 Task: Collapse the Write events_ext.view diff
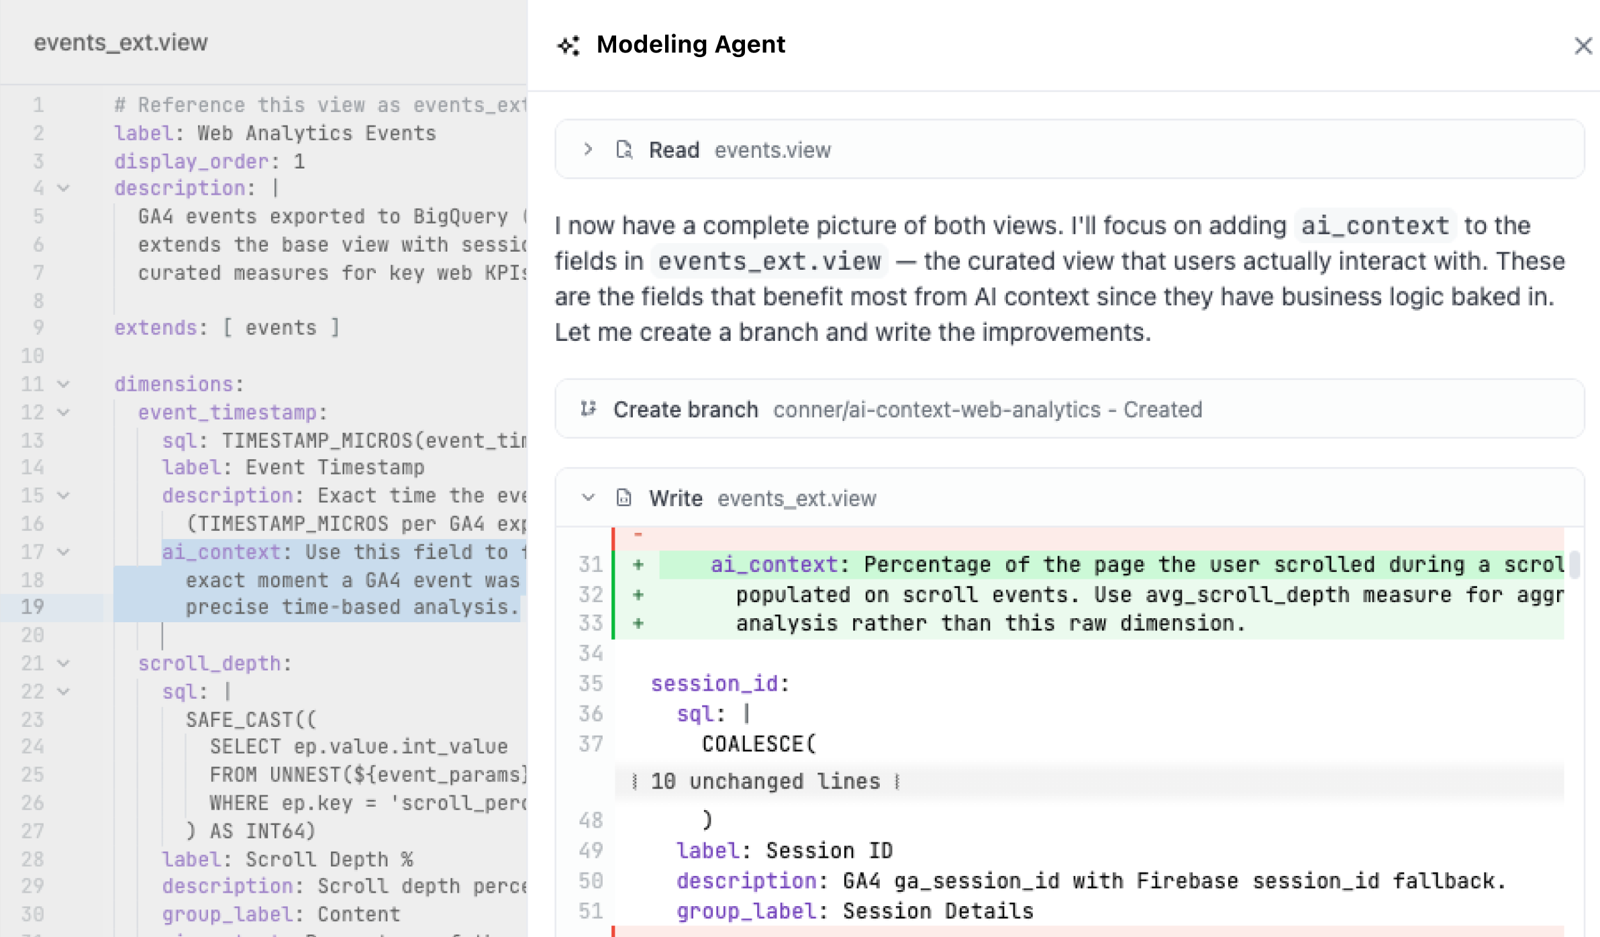588,498
